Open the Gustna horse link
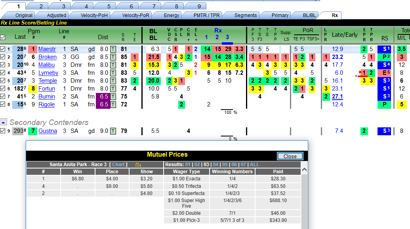 [x=48, y=131]
